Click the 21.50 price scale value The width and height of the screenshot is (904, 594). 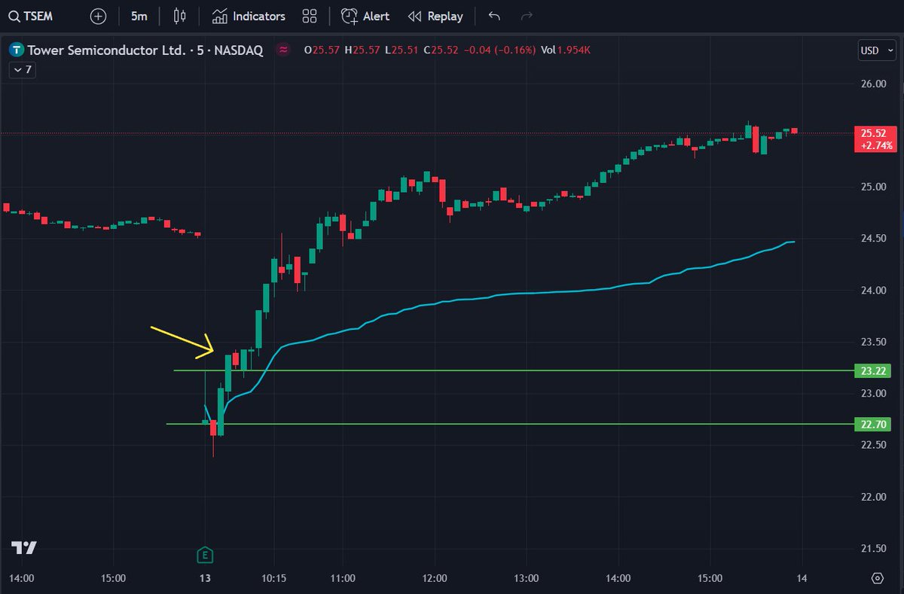pos(874,548)
